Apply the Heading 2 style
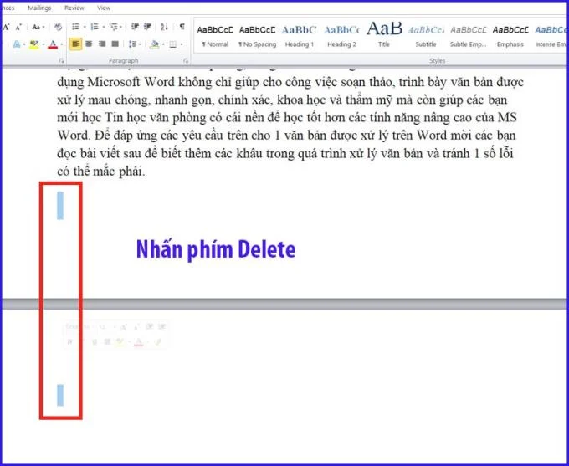The height and width of the screenshot is (466, 569). coord(341,35)
